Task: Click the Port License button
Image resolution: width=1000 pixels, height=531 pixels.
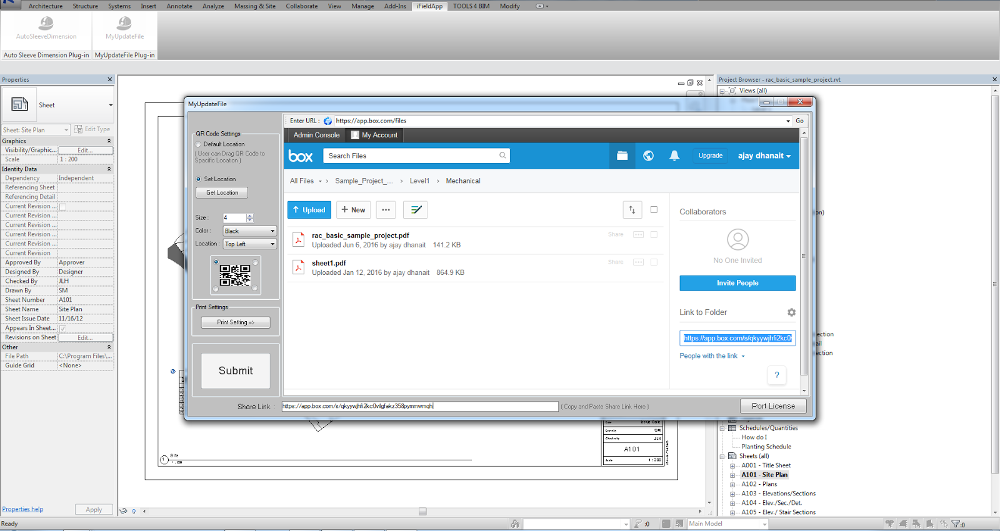Action: click(773, 406)
